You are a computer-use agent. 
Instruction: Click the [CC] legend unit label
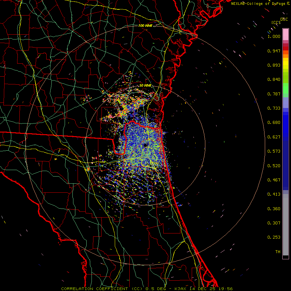point(276,22)
